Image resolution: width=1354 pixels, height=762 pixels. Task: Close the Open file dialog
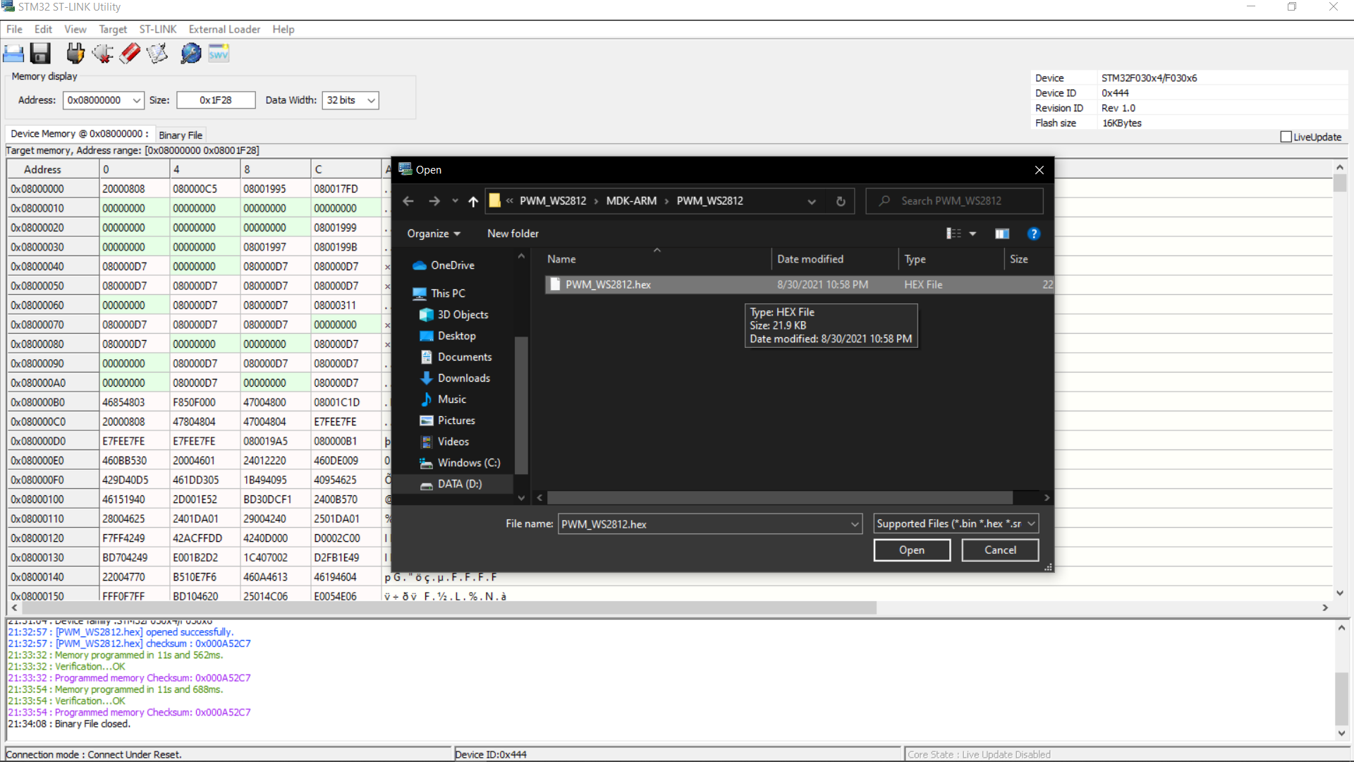coord(1039,170)
